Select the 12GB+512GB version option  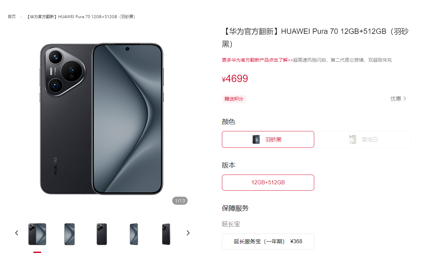(x=268, y=183)
